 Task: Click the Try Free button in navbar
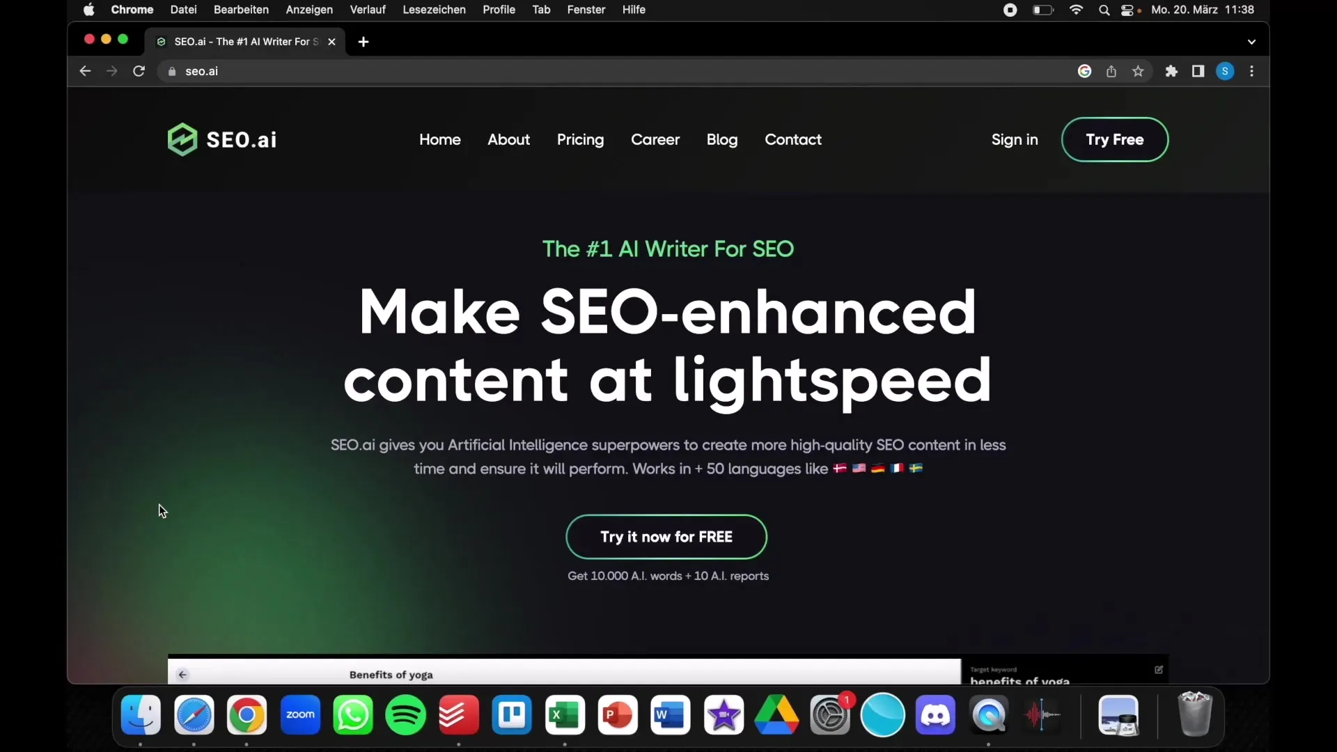(x=1115, y=139)
